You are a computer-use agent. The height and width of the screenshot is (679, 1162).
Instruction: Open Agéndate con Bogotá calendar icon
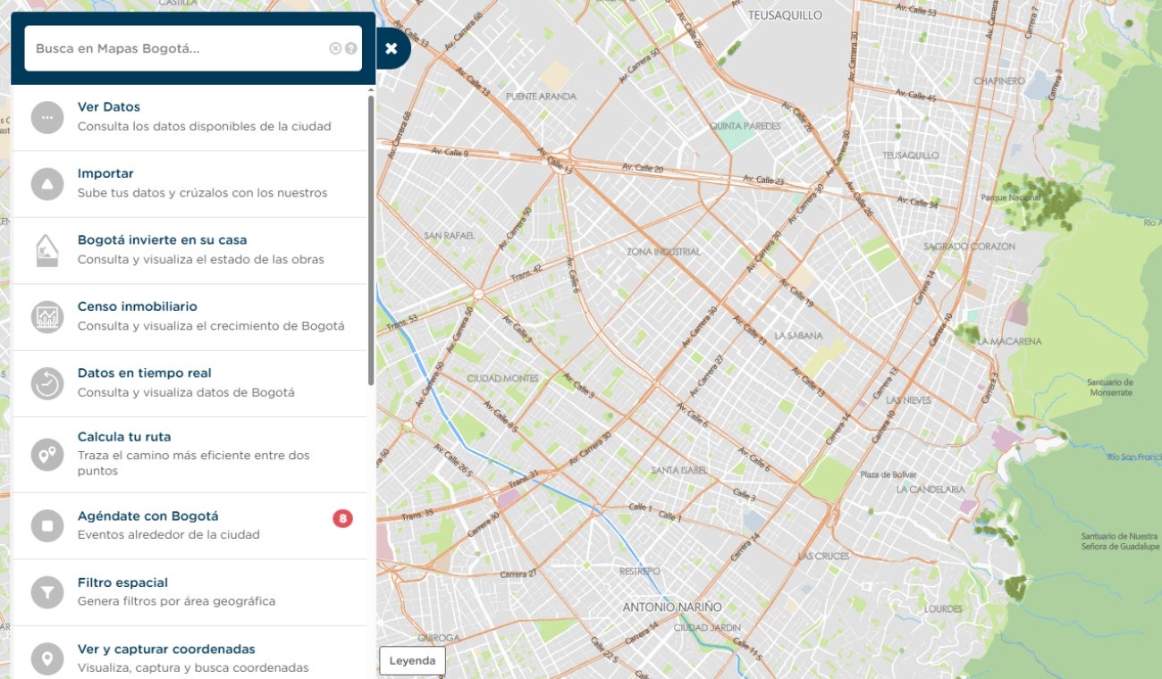(x=47, y=526)
